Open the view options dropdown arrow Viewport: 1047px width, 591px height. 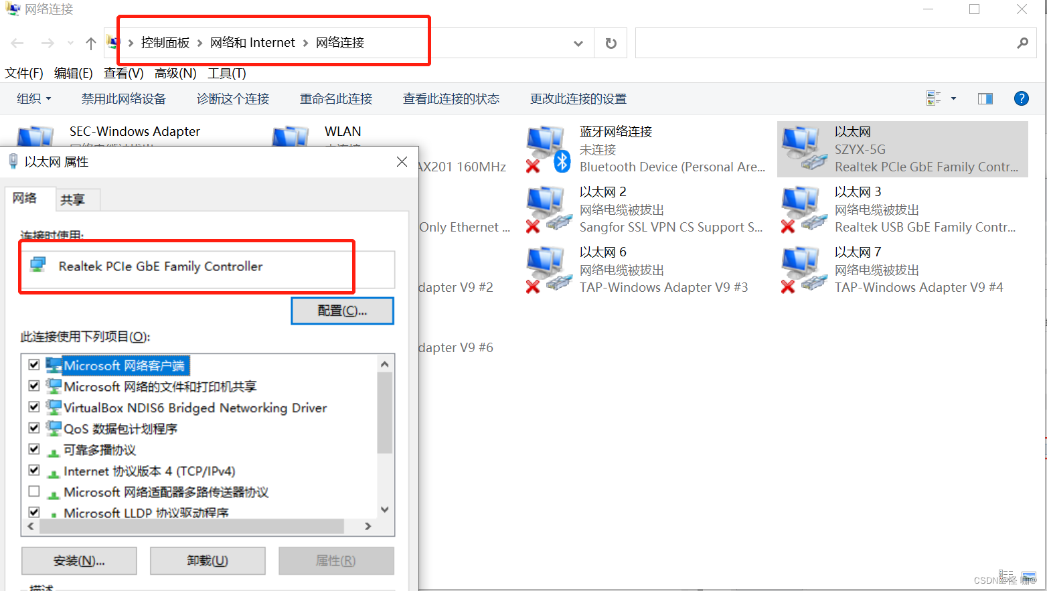tap(953, 98)
